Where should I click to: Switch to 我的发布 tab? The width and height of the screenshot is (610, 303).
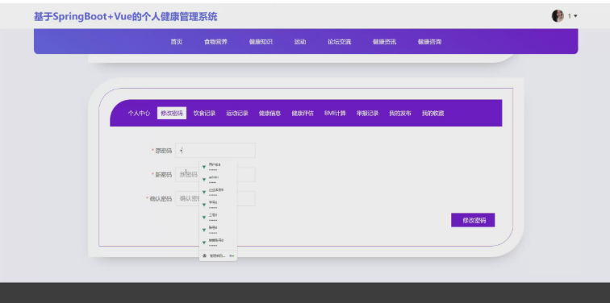tap(400, 113)
